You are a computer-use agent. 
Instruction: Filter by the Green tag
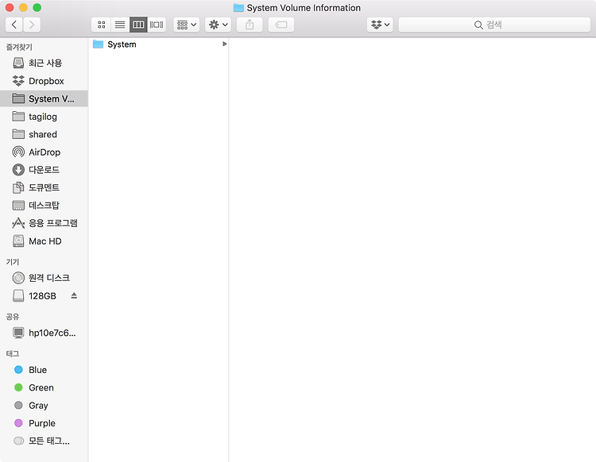coord(44,387)
